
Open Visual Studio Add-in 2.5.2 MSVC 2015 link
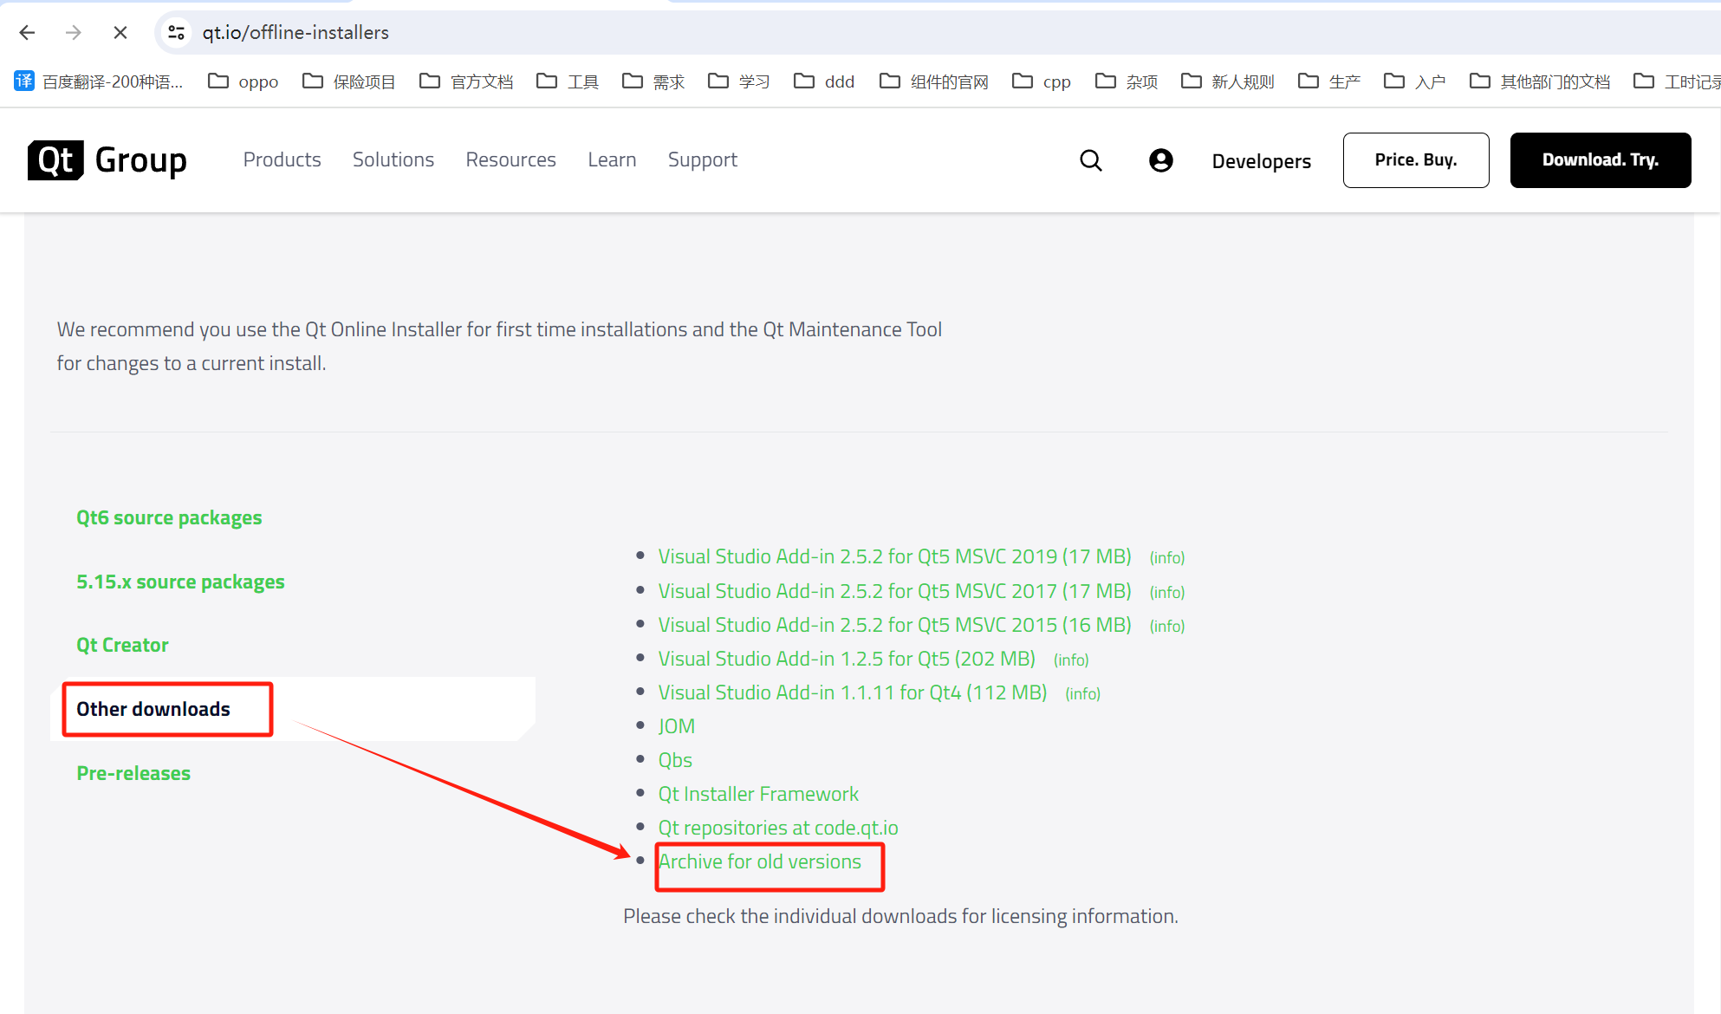pos(894,625)
